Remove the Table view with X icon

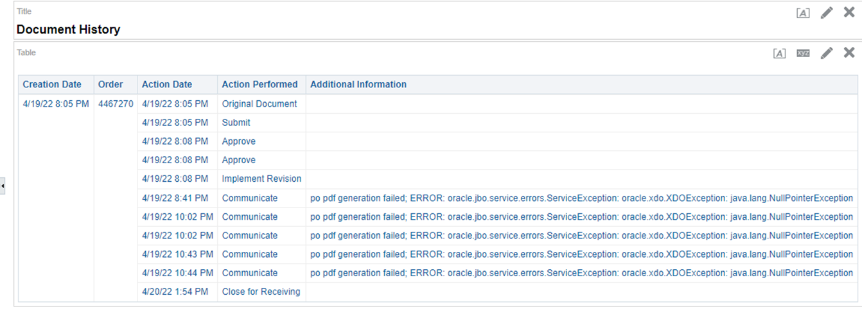tap(849, 53)
